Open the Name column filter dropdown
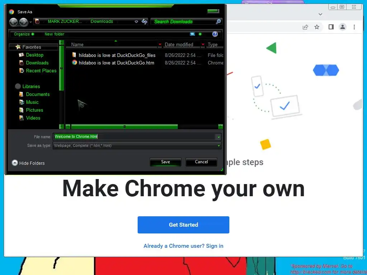The width and height of the screenshot is (367, 275). 160,44
